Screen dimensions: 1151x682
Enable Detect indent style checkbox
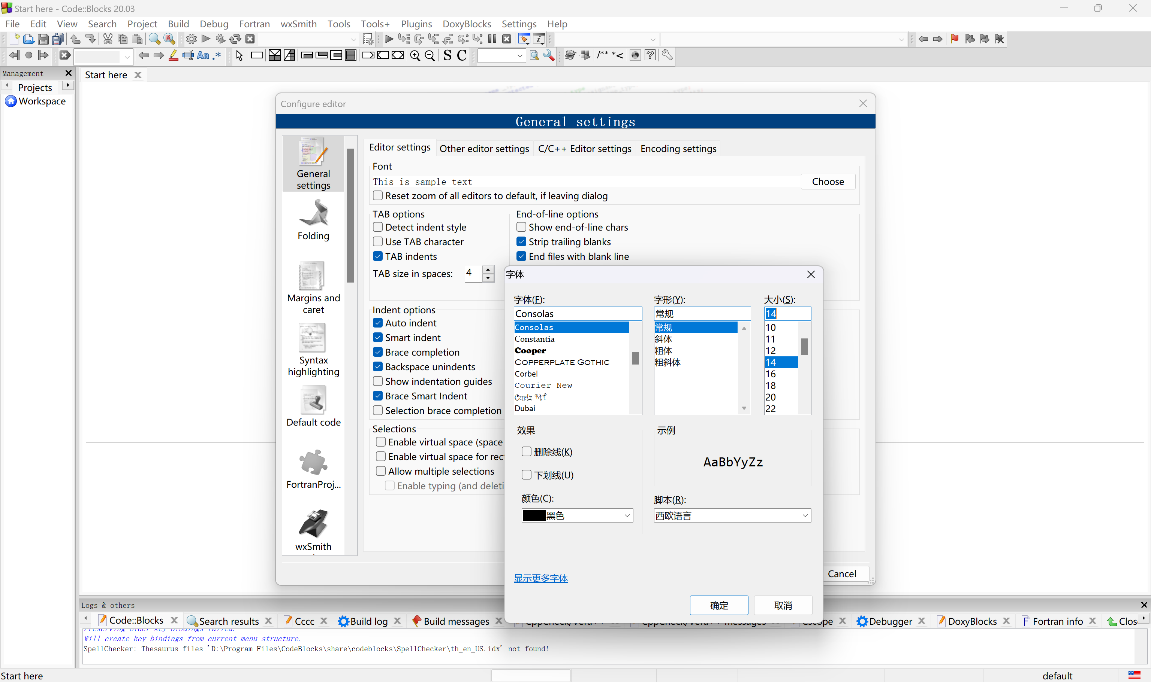(x=378, y=227)
